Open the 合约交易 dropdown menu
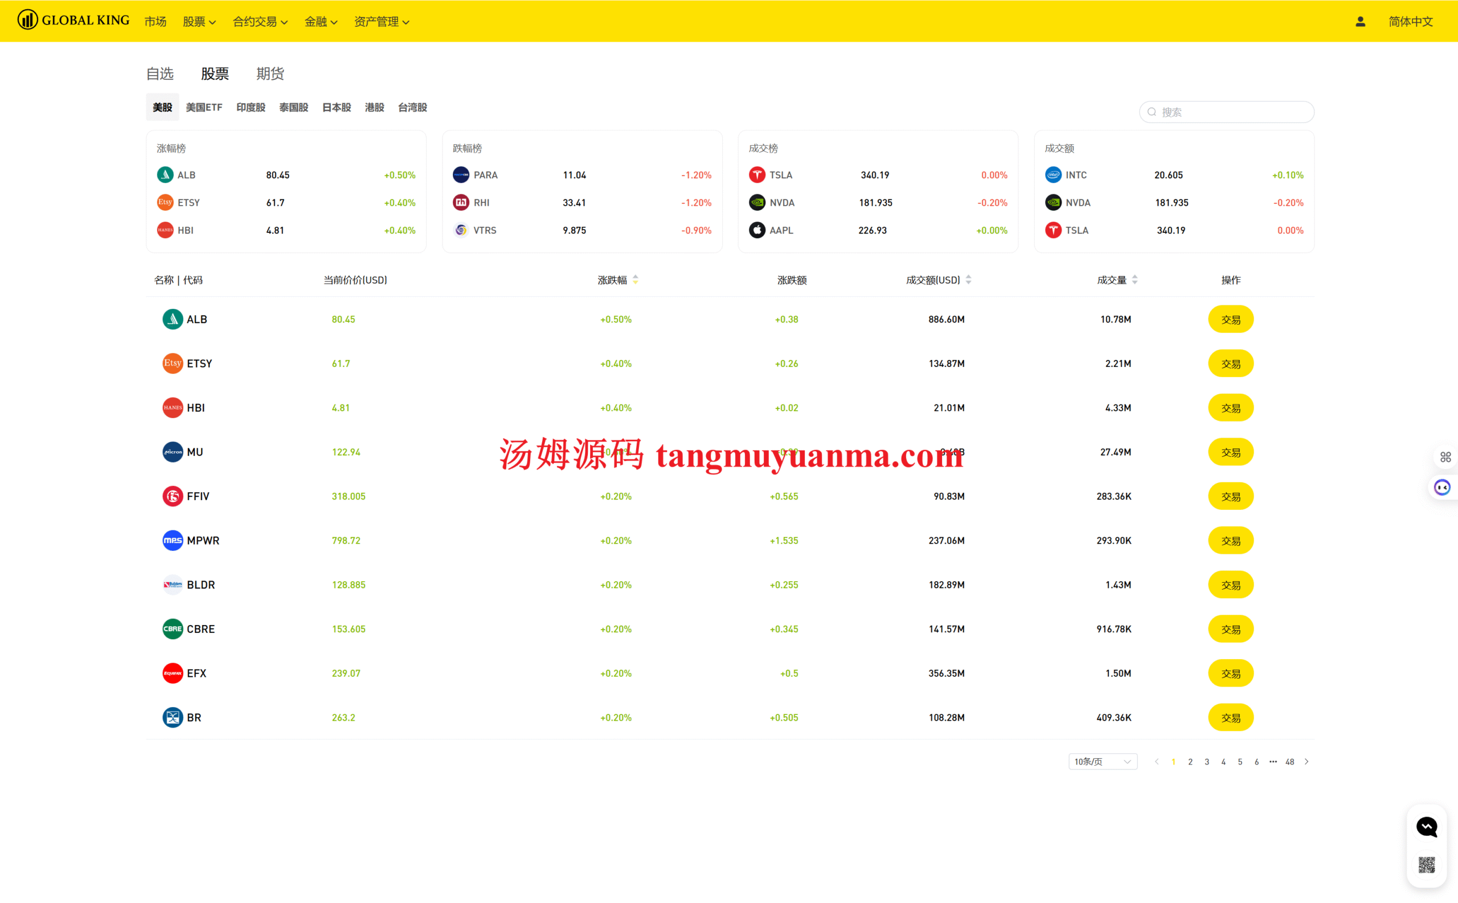Screen dimensions: 1458x903 click(x=260, y=22)
